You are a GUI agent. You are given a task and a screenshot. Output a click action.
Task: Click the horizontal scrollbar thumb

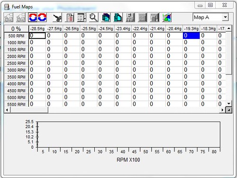(x=29, y=110)
